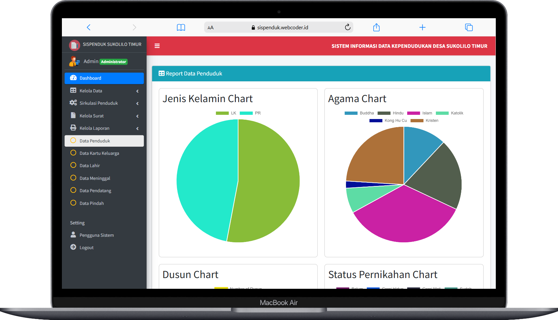The height and width of the screenshot is (320, 558).
Task: Toggle sidebar with hamburger menu icon
Action: tap(157, 46)
